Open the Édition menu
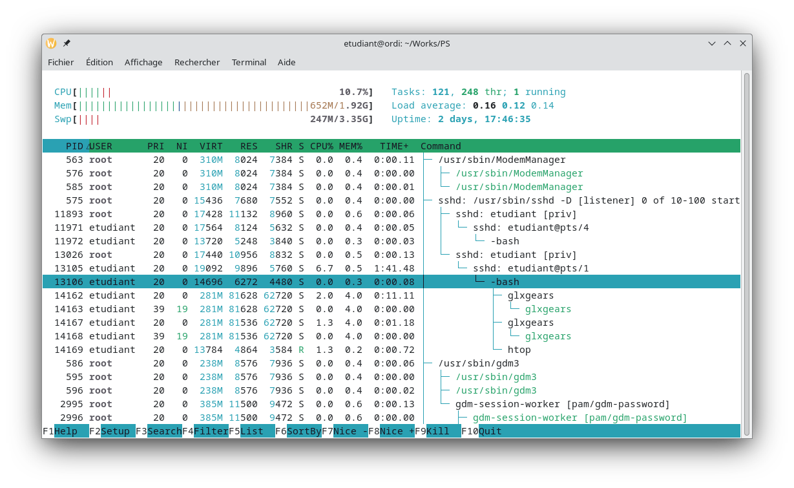Screen dimensions: 794x488 pos(99,62)
